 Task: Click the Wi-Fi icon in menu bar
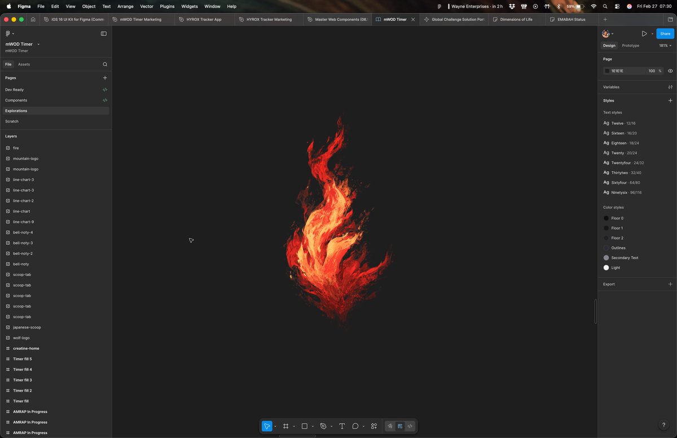(594, 6)
